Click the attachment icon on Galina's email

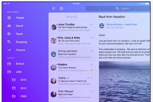(x=88, y=78)
